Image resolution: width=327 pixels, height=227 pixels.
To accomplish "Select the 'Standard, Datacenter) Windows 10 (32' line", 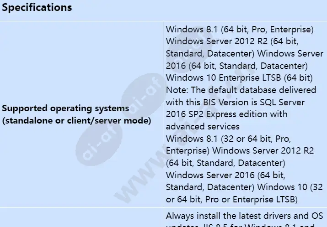I will click(243, 186).
